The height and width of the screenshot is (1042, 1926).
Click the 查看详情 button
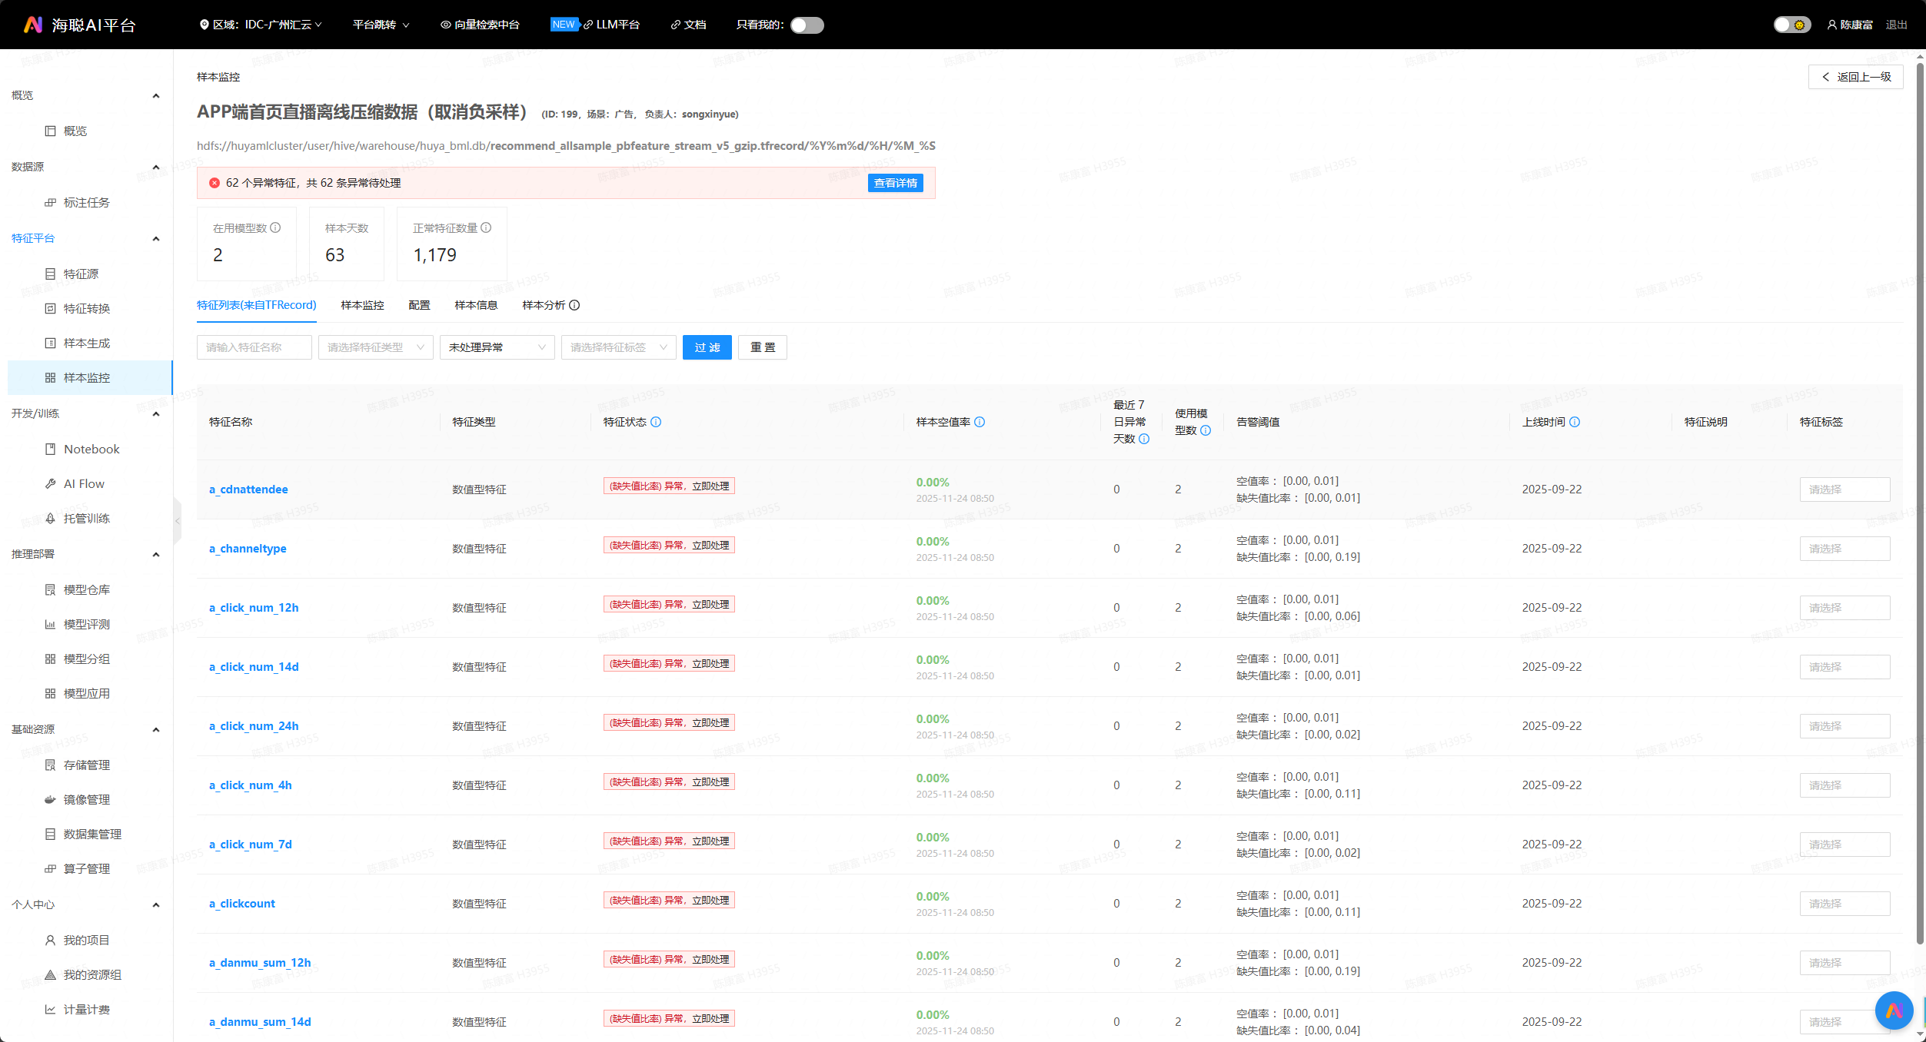point(895,183)
